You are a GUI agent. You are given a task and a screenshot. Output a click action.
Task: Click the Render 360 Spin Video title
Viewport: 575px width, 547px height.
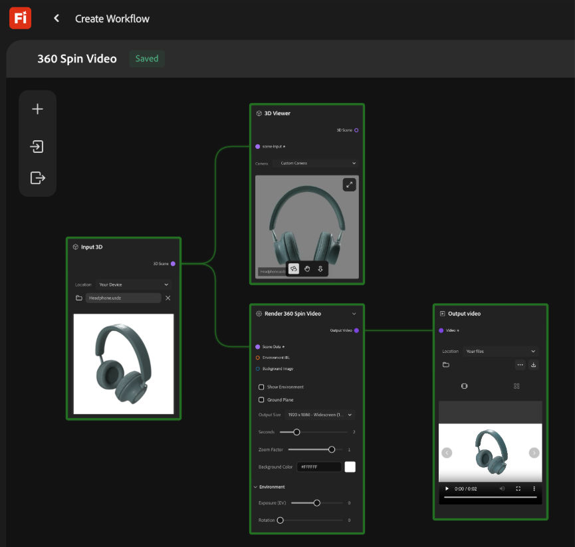292,314
